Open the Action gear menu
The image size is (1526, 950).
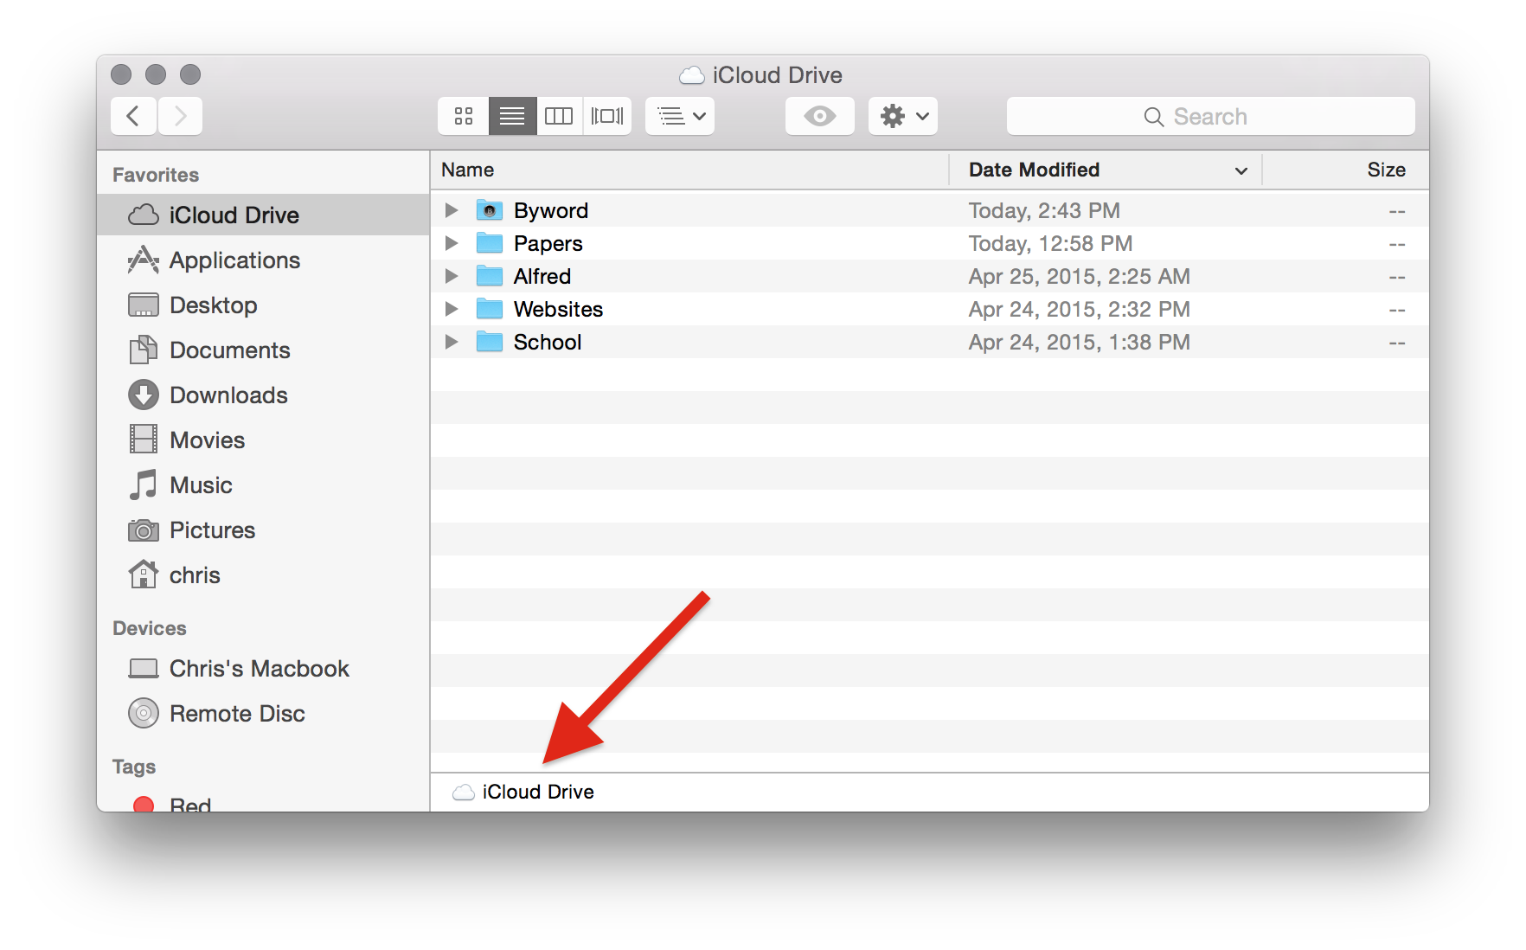[903, 116]
